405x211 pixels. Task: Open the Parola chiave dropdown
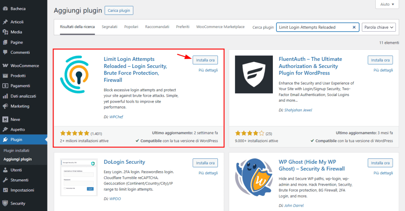379,27
